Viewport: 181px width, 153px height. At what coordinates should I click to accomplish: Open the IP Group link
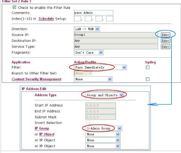pyautogui.click(x=42, y=128)
